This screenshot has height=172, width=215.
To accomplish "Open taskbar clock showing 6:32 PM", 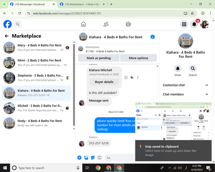I will (197, 168).
